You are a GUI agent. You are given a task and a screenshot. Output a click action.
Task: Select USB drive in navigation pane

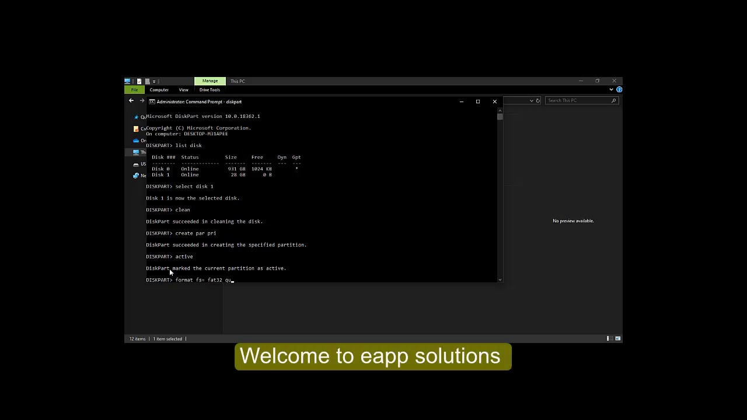pyautogui.click(x=140, y=164)
